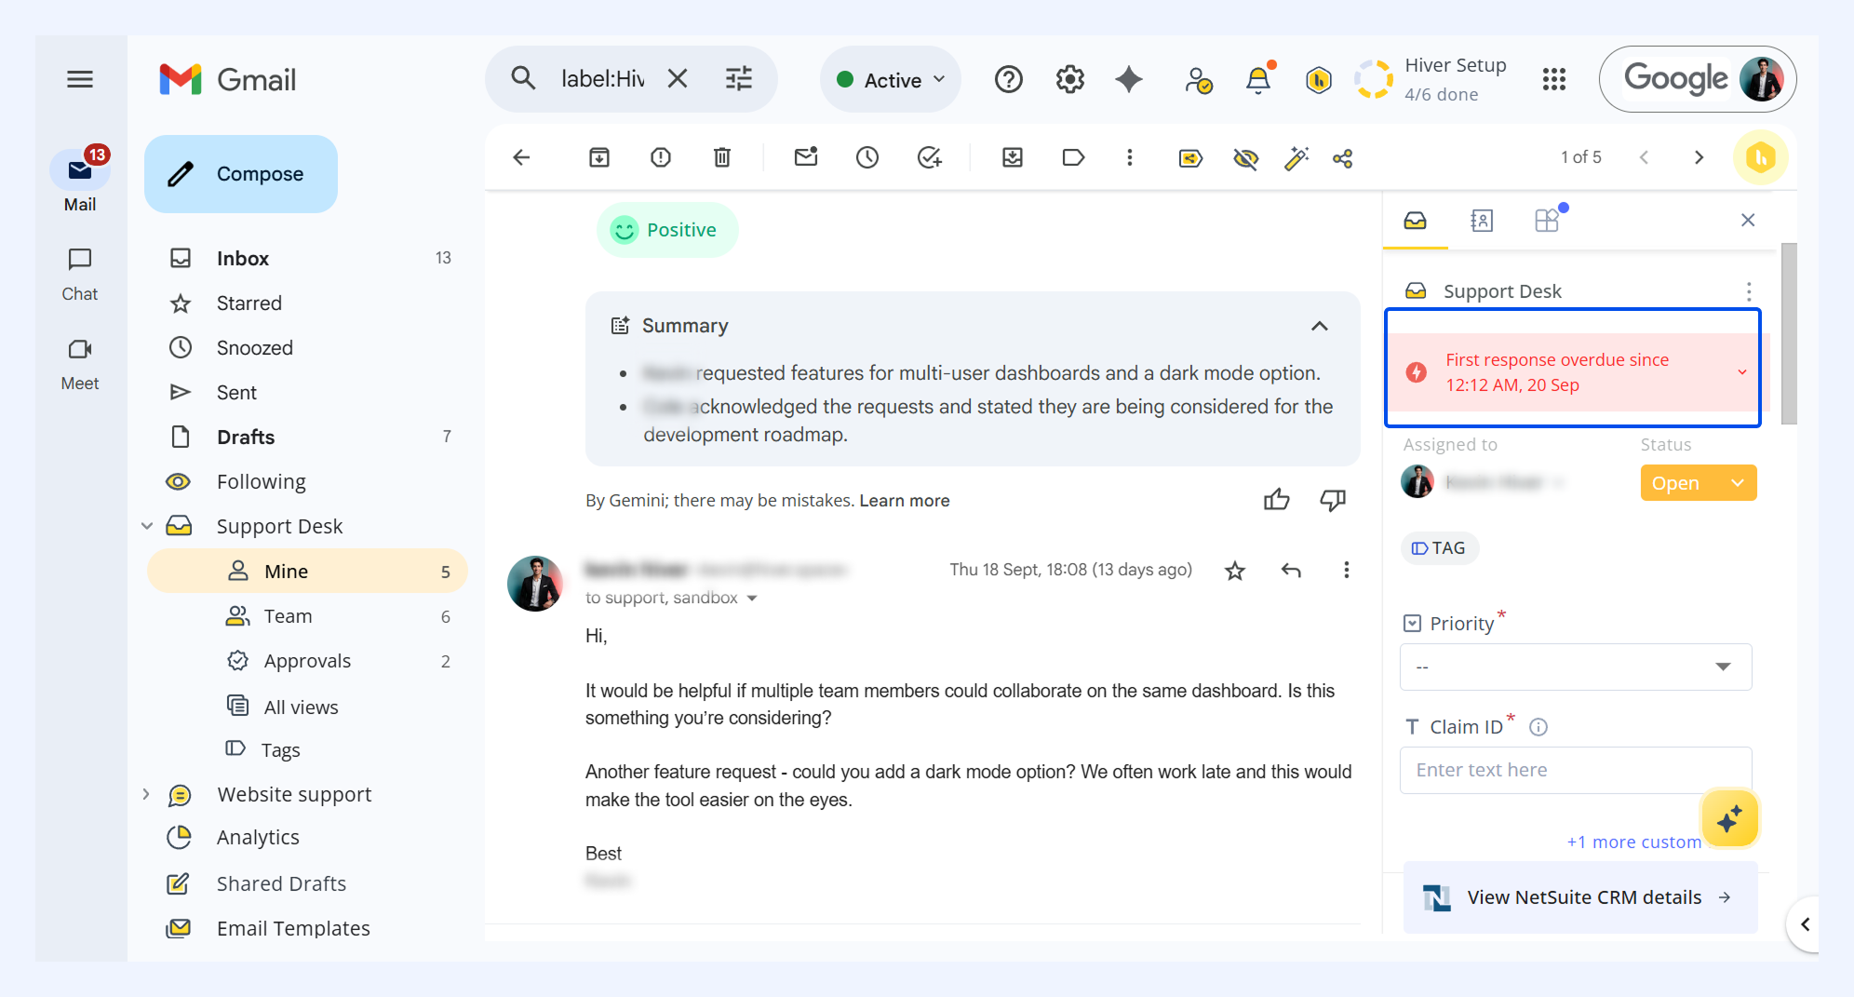Open Gmail settings gear
The image size is (1854, 997).
pos(1070,79)
